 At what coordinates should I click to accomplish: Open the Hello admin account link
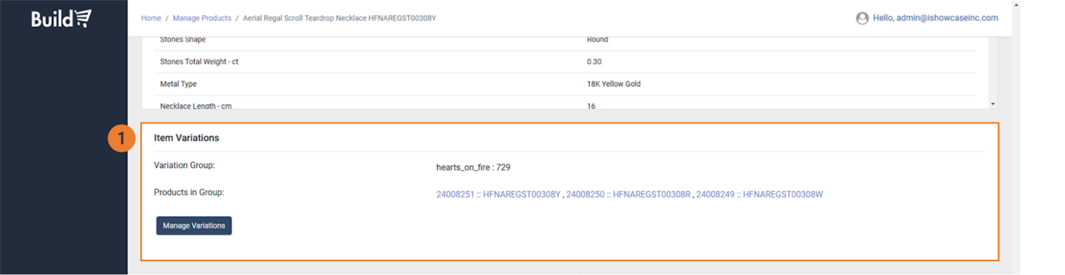coord(935,18)
